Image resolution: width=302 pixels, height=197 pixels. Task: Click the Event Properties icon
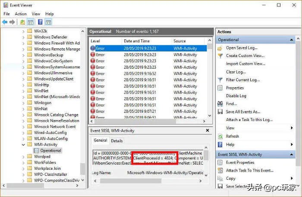tap(220, 162)
